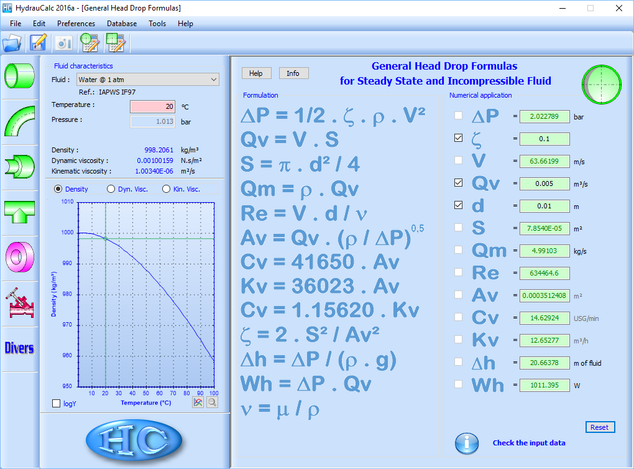
Task: Toggle the logY checkbox under the chart
Action: (56, 403)
